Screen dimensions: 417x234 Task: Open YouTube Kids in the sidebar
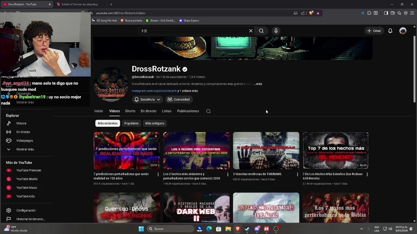[x=25, y=196]
